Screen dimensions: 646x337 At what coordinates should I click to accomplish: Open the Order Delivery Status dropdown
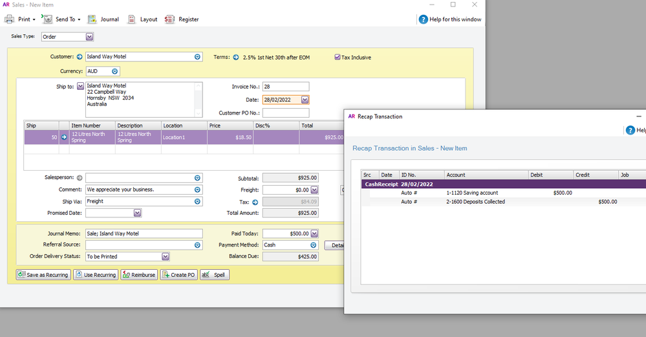point(166,257)
